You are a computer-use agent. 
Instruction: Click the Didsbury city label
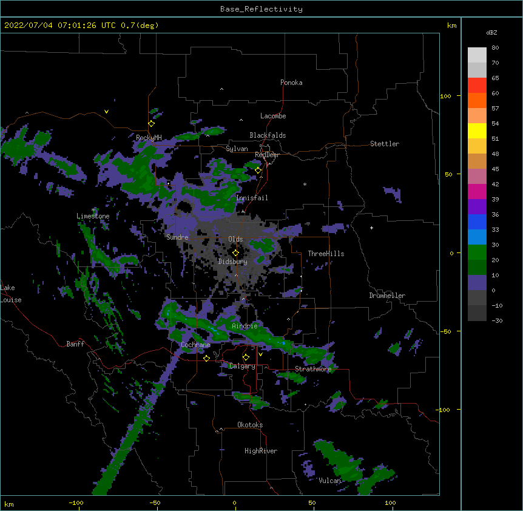click(x=233, y=262)
